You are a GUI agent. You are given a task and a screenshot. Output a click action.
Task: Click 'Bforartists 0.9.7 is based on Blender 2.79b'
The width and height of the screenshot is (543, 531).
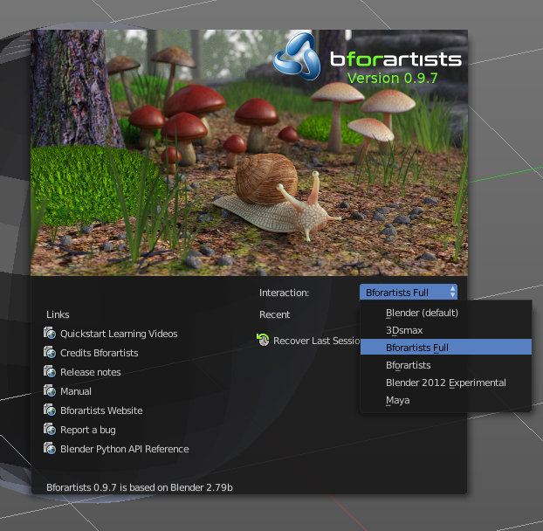pyautogui.click(x=140, y=487)
